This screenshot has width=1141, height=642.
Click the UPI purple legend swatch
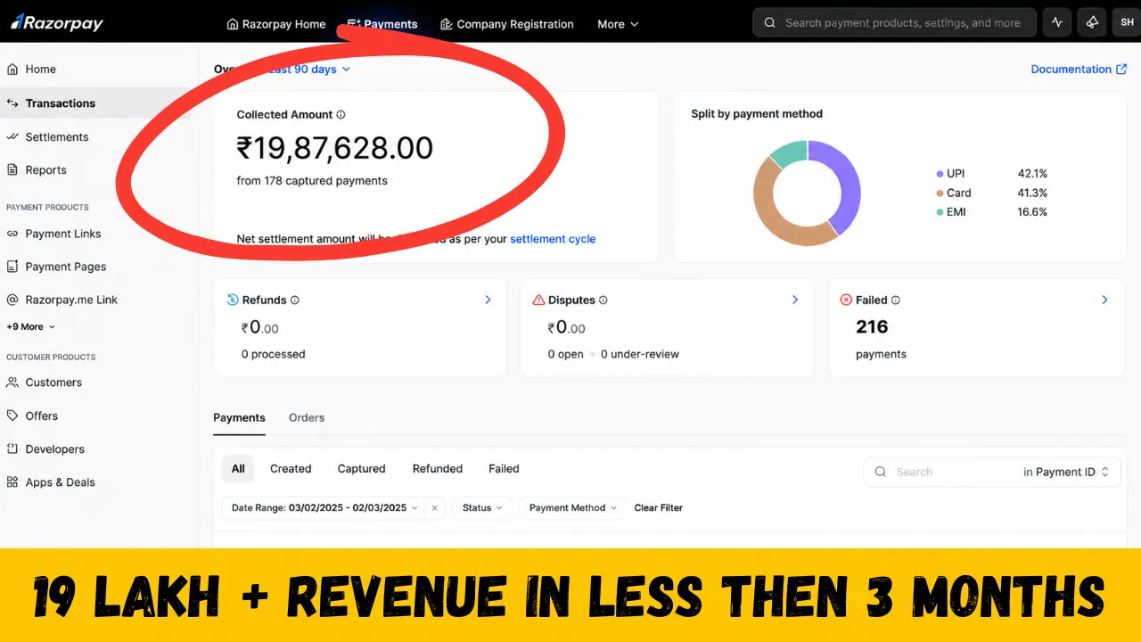[x=940, y=174]
